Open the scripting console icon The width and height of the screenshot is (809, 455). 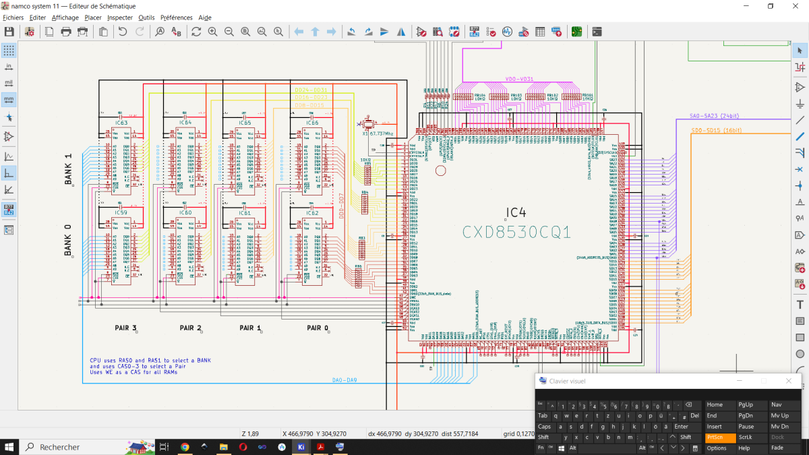pyautogui.click(x=597, y=32)
